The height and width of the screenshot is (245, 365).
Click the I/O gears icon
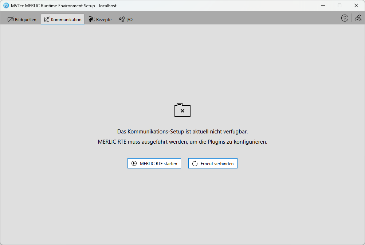[x=122, y=19]
